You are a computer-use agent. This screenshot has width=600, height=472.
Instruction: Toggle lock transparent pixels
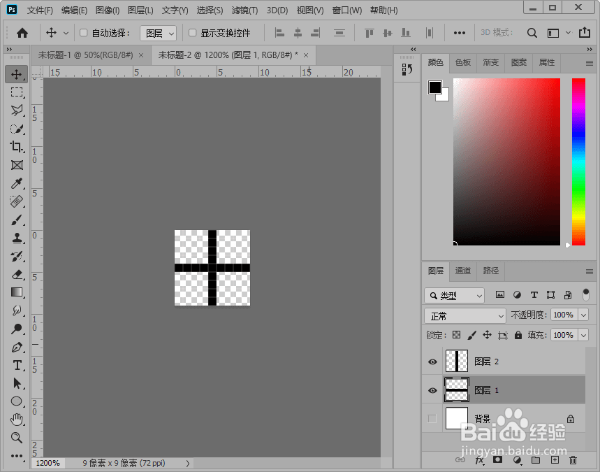[x=457, y=335]
